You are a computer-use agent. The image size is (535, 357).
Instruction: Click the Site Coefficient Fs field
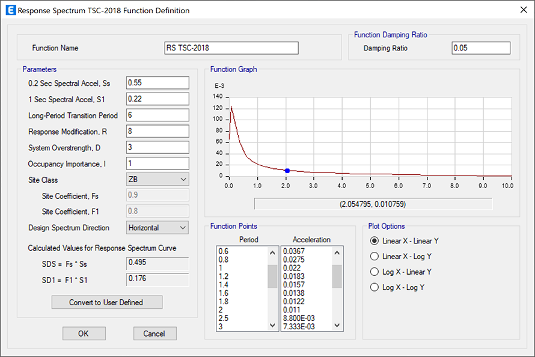pyautogui.click(x=157, y=195)
